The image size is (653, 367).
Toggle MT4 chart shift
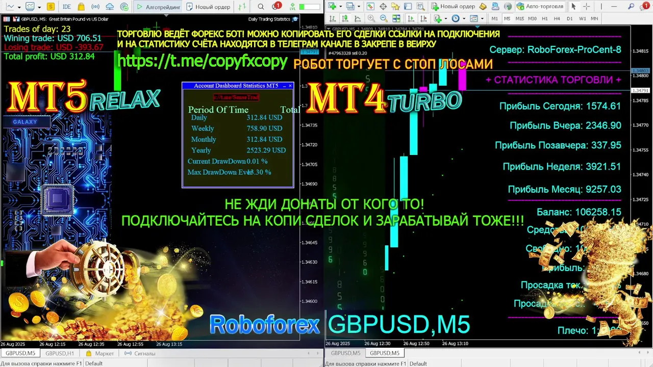point(423,18)
